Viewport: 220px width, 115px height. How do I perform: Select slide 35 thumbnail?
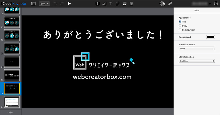12,75
